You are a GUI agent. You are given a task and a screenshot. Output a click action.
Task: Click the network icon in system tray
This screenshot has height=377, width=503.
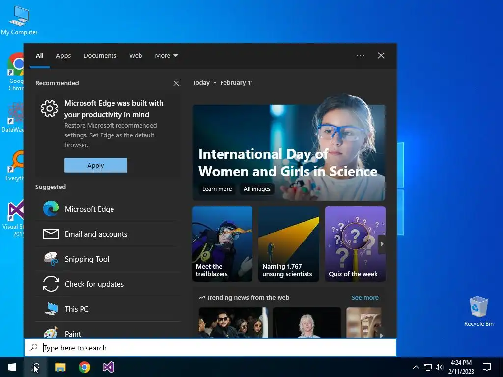coord(428,367)
